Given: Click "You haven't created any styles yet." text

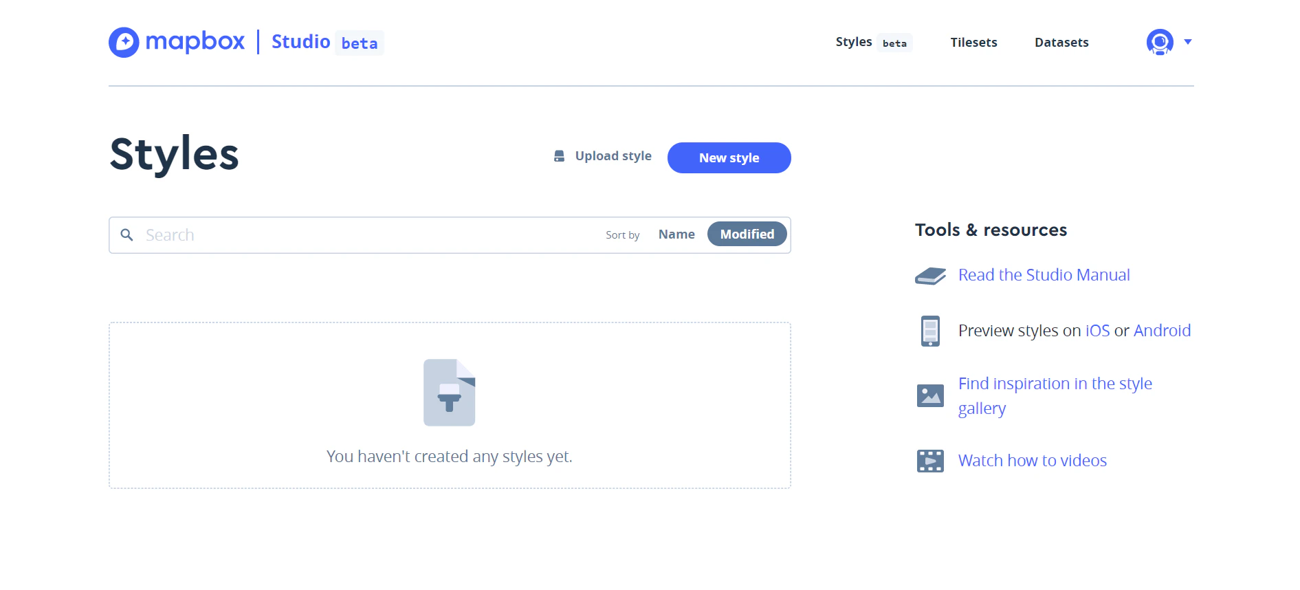Looking at the screenshot, I should 450,457.
